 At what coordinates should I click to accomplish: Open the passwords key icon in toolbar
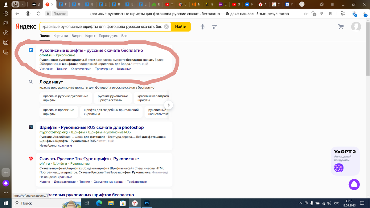(343, 14)
